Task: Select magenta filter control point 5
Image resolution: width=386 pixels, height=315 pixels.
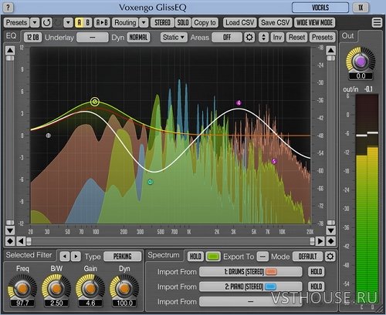Action: point(274,161)
